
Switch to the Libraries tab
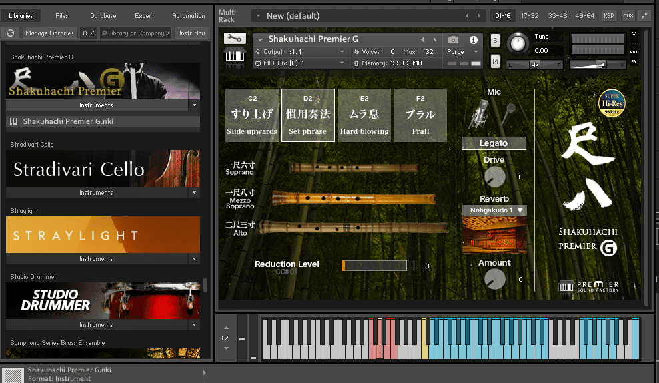coord(21,15)
